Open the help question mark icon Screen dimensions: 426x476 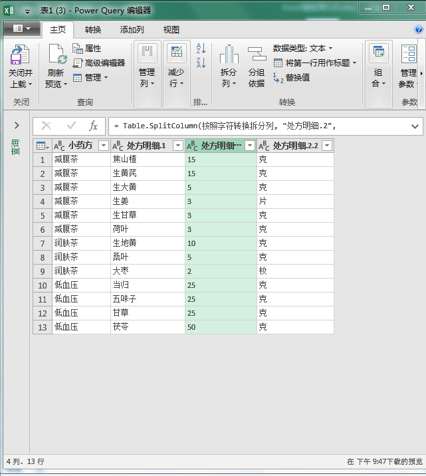coord(419,29)
